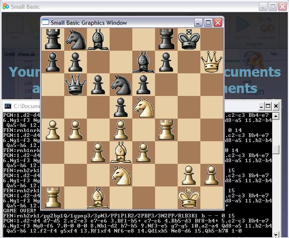Image resolution: width=289 pixels, height=238 pixels.
Task: Click the final FEN line ending "0 15"
Action: click(119, 215)
